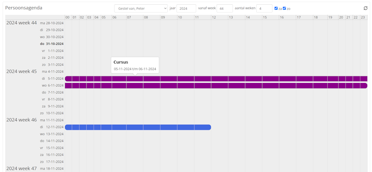Image resolution: width=372 pixels, height=172 pixels.
Task: Click the 2024 week 45 heading
Action: 21,71
